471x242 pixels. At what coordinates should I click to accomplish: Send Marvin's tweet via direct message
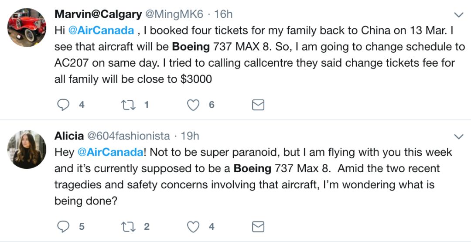[258, 105]
